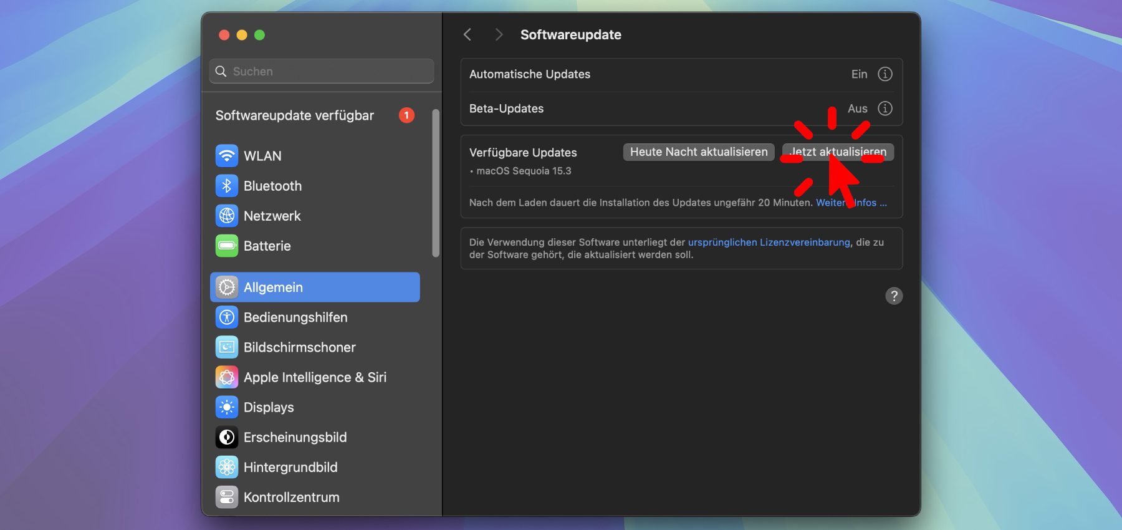
Task: Click the Apple Intelligence & Siri icon
Action: tap(227, 377)
